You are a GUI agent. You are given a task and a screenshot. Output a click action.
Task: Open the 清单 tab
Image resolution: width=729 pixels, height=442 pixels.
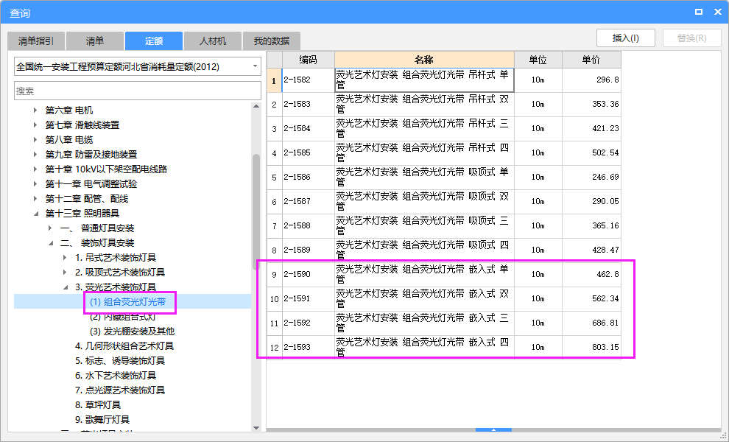coord(95,41)
